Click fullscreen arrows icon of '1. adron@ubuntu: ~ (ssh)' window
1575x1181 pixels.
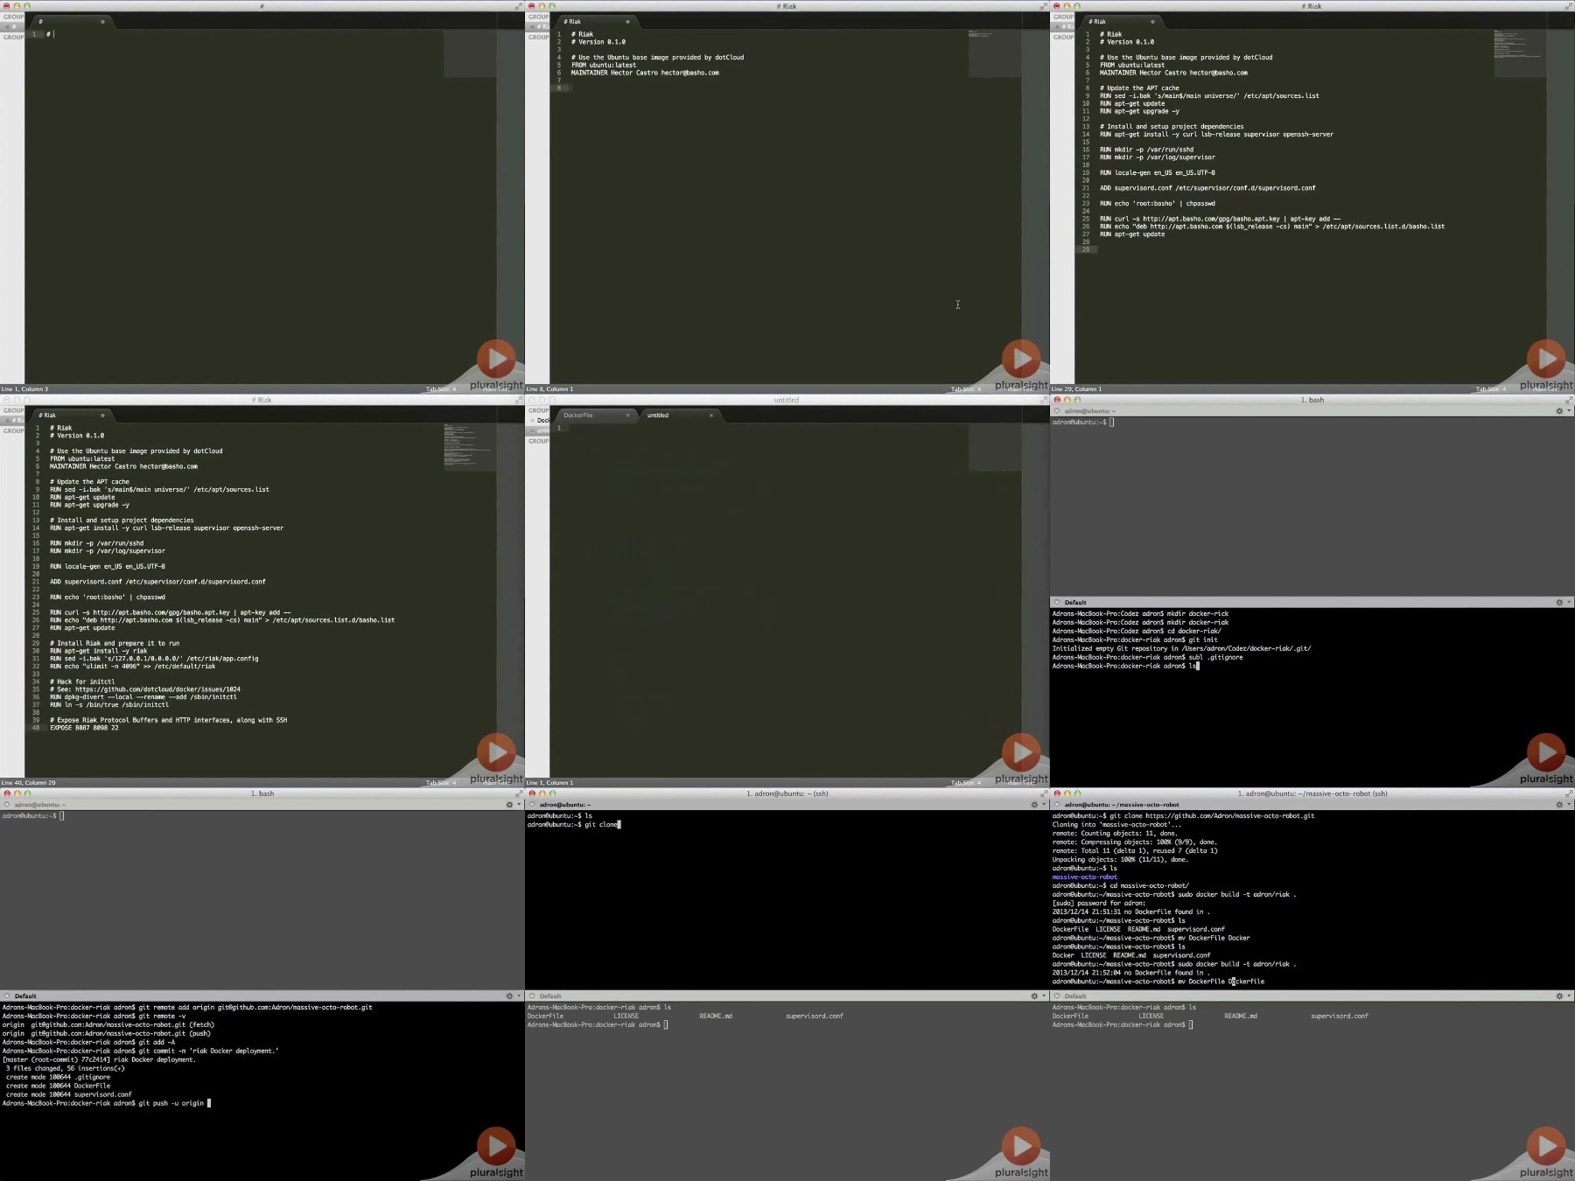tap(1043, 793)
